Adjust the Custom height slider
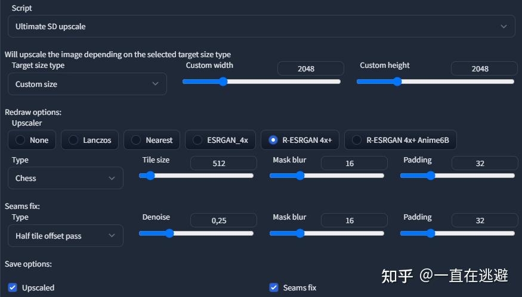The image size is (522, 297). point(435,82)
